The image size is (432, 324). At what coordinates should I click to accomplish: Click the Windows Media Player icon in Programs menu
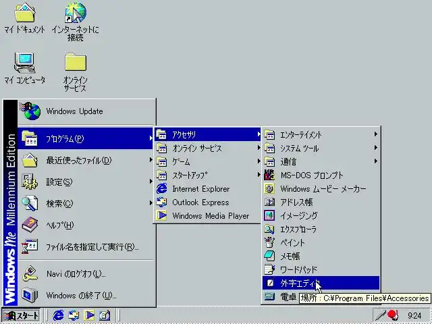pyautogui.click(x=162, y=215)
